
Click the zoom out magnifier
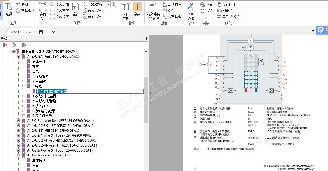85,4
